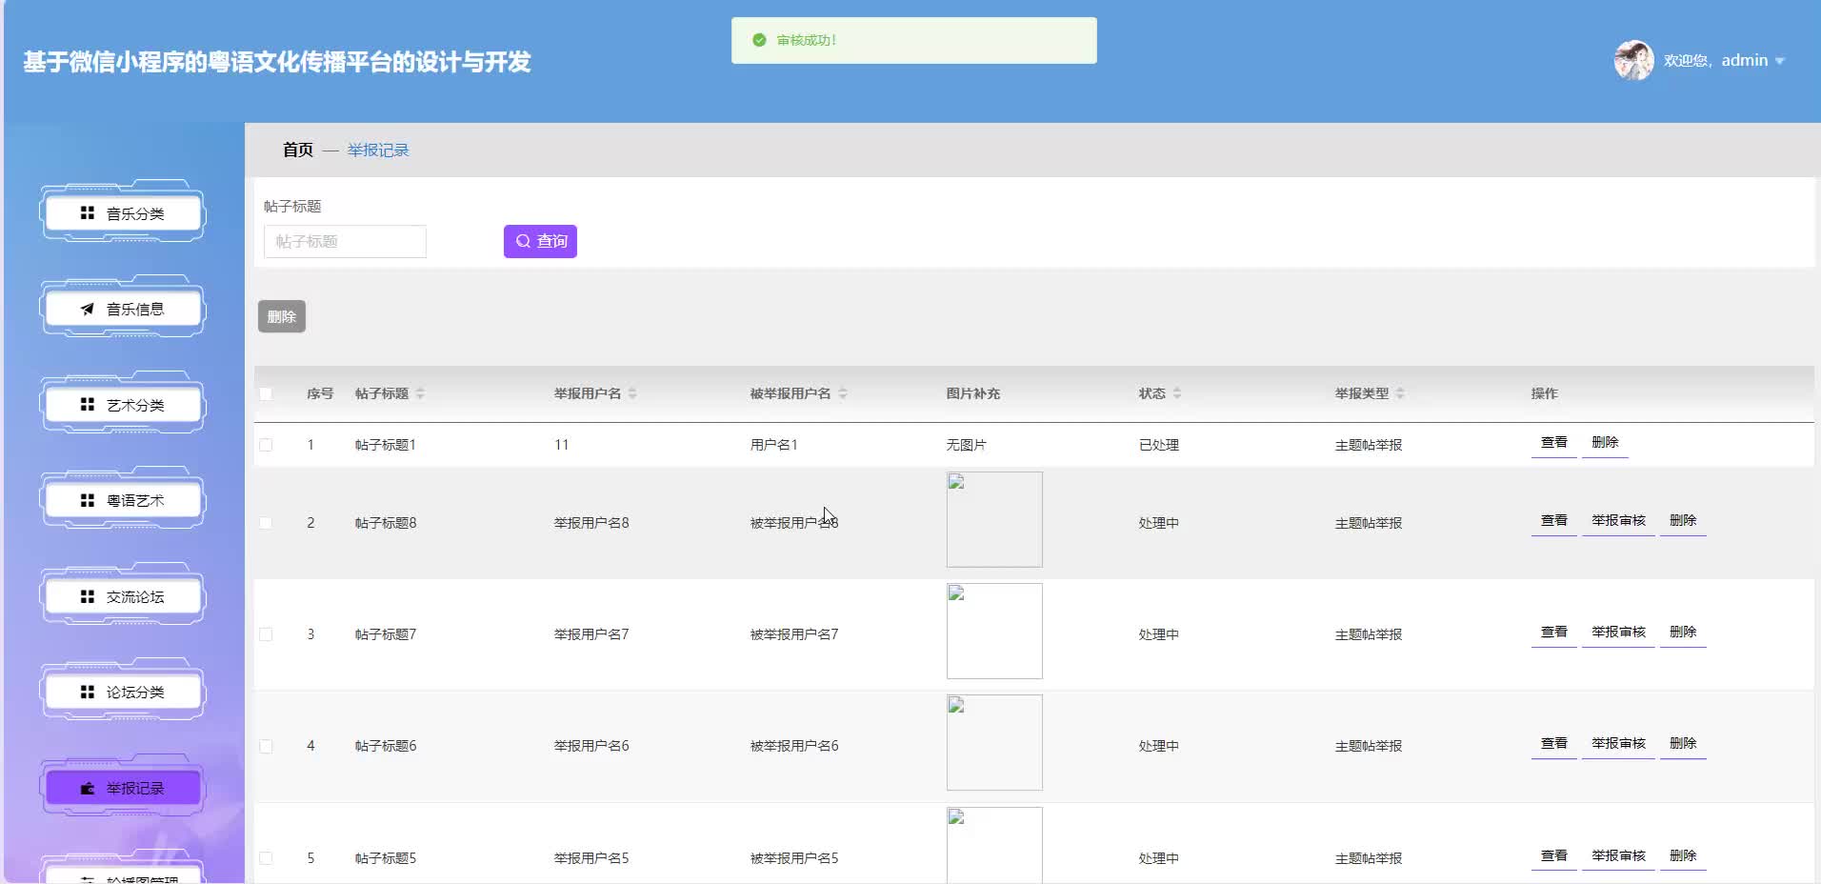This screenshot has width=1821, height=884.
Task: Check the checkbox for row 帖子标题5
Action: 266,858
